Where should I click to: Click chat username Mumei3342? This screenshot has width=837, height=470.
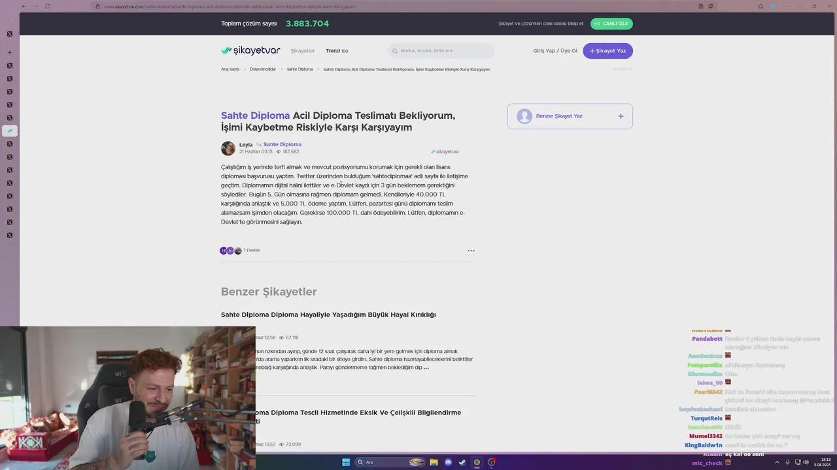point(706,436)
